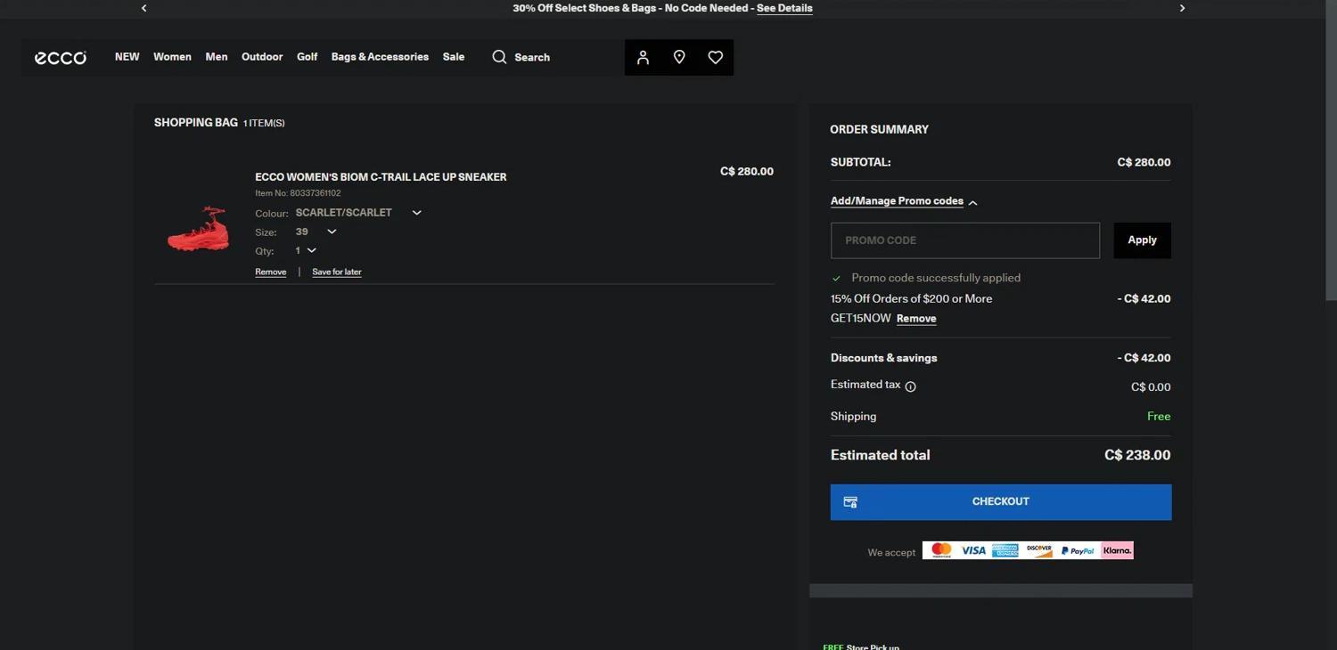Focus the PROMO CODE input field
This screenshot has height=650, width=1337.
965,240
